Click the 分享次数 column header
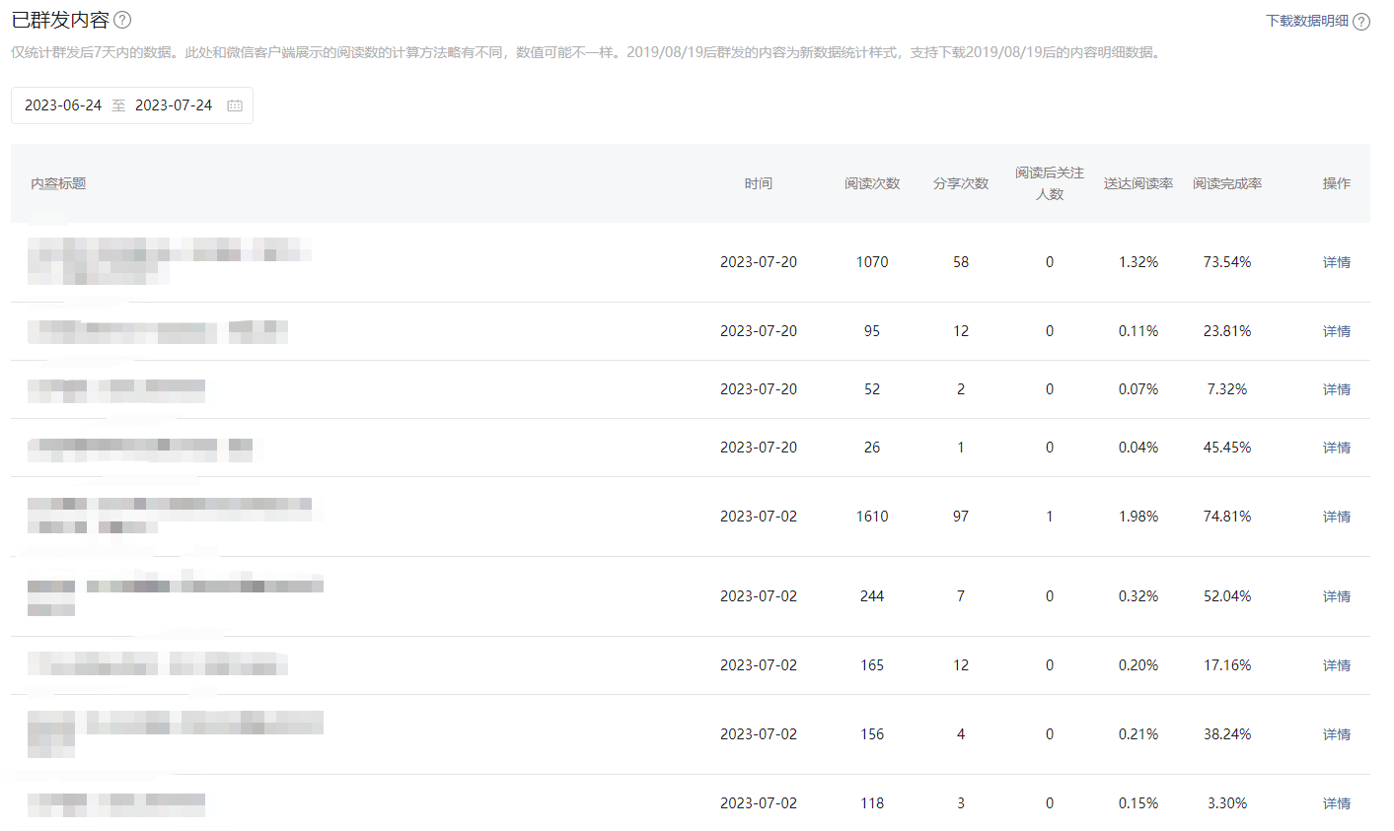The image size is (1394, 831). point(961,183)
